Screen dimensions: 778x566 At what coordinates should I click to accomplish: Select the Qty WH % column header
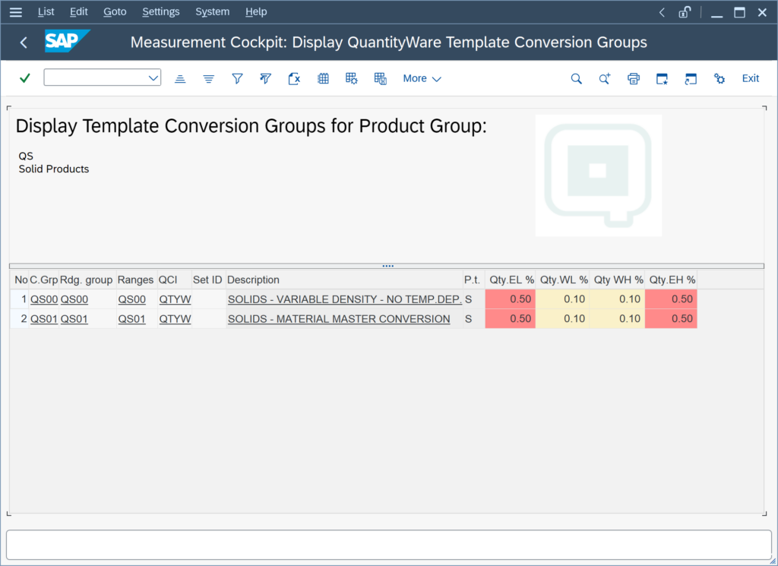(617, 280)
